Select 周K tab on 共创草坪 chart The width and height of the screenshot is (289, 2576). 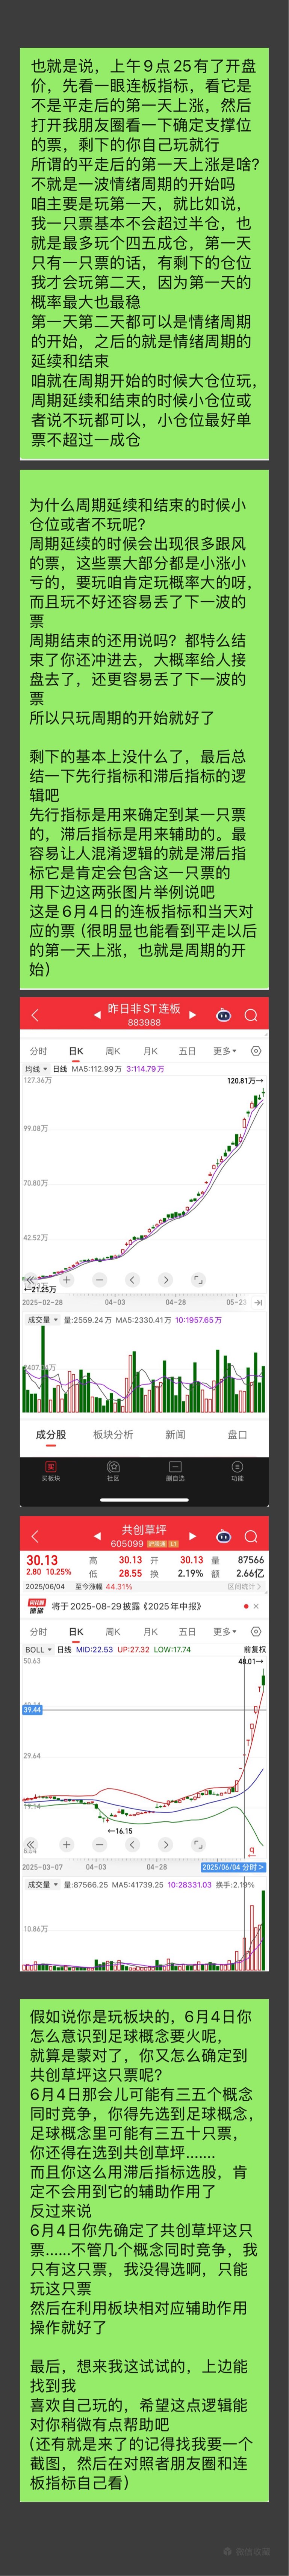pyautogui.click(x=113, y=1631)
